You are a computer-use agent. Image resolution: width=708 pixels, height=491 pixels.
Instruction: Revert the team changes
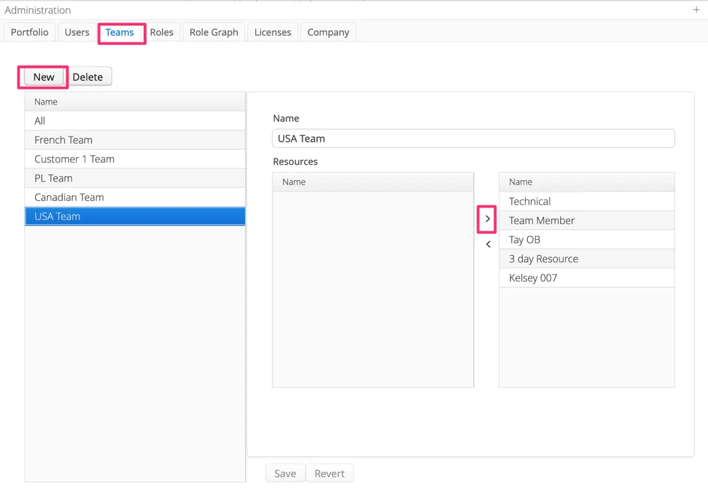(x=329, y=473)
